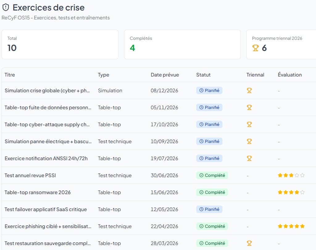Open the Exercice notification ANSSI 24h/72h entry
This screenshot has width=316, height=250.
tap(46, 158)
